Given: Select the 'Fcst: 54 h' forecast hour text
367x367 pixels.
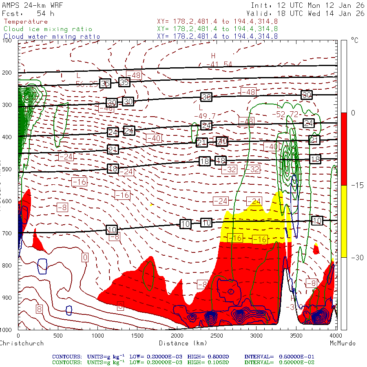Looking at the screenshot, I should coord(28,13).
